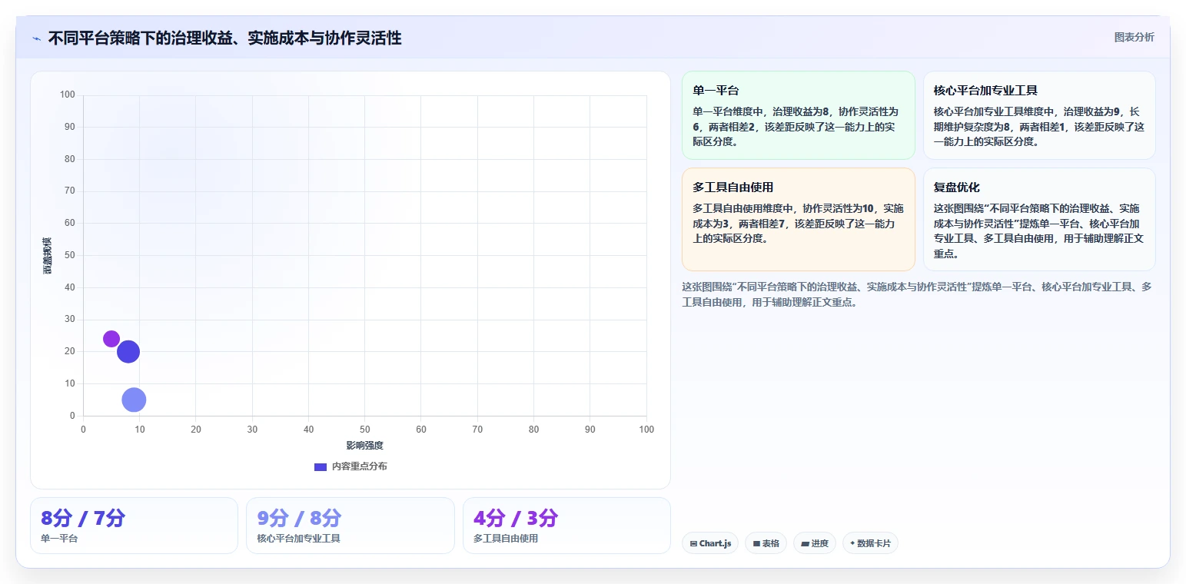Click the 覆盖规模 y-axis title
The width and height of the screenshot is (1186, 584).
47,255
